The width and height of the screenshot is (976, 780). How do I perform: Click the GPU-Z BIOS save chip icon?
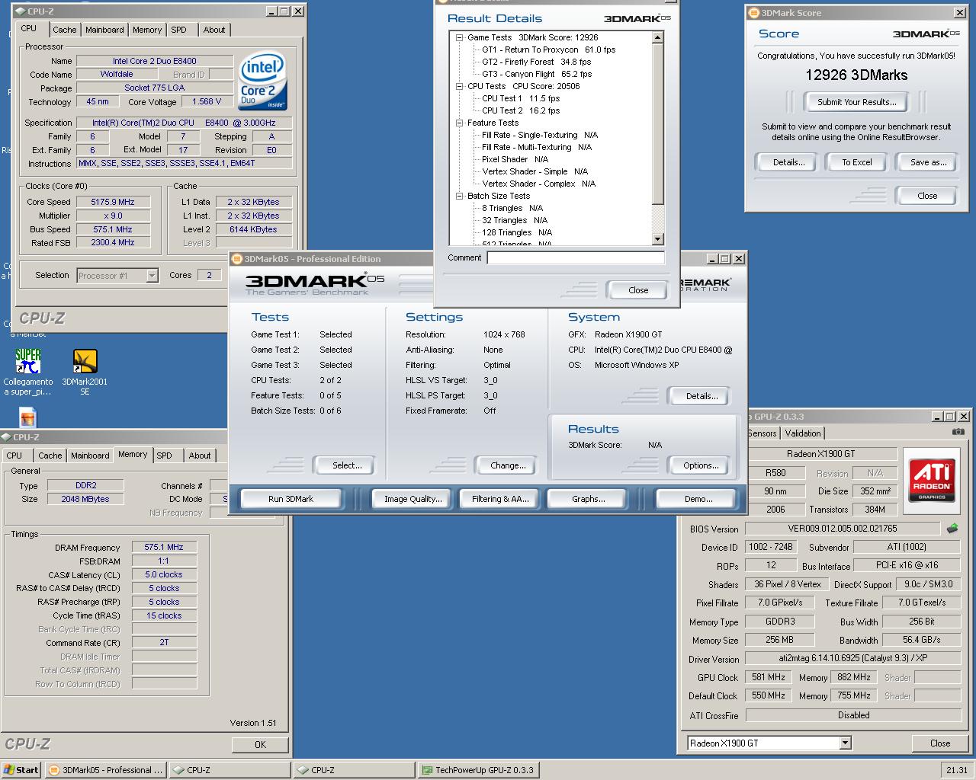(x=952, y=528)
